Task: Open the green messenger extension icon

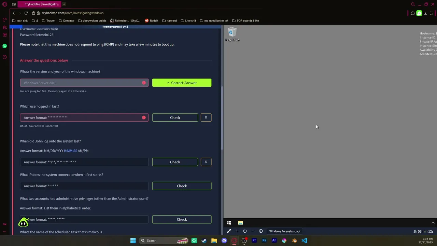Action: click(419, 13)
